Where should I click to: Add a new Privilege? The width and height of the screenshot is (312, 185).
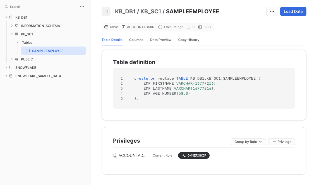(x=282, y=142)
